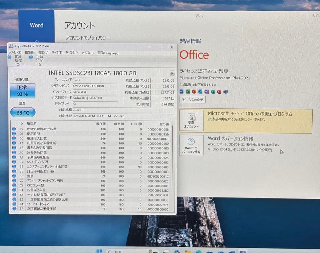Click the raw value 0008002D001C
320x253 pixels.
click(x=158, y=176)
